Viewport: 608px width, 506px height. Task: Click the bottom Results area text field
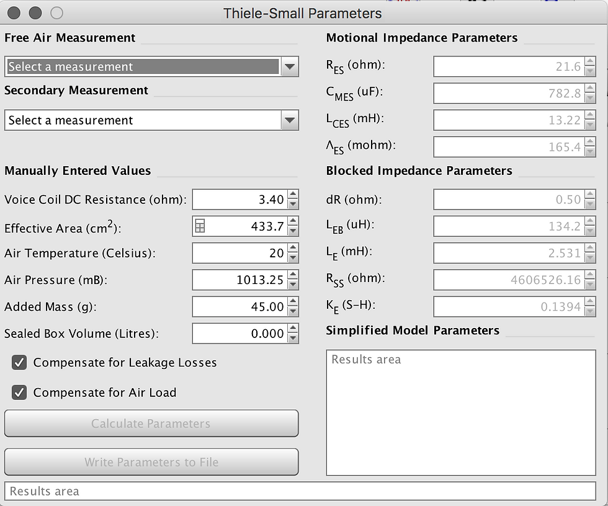pos(300,491)
